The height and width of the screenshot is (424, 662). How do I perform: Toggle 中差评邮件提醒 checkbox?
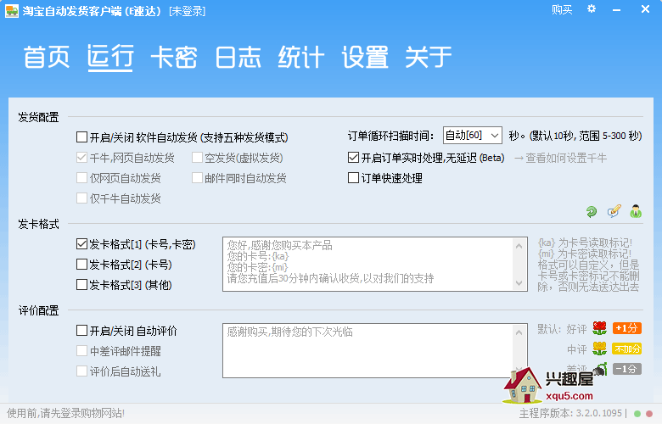[x=82, y=350]
